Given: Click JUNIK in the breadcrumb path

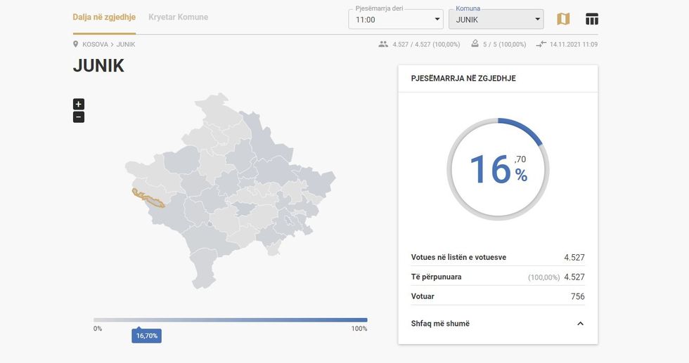Looking at the screenshot, I should point(126,44).
